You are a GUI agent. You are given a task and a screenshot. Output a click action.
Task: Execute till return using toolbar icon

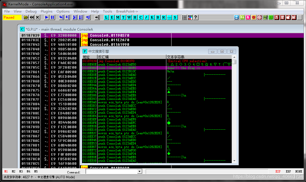click(88, 17)
